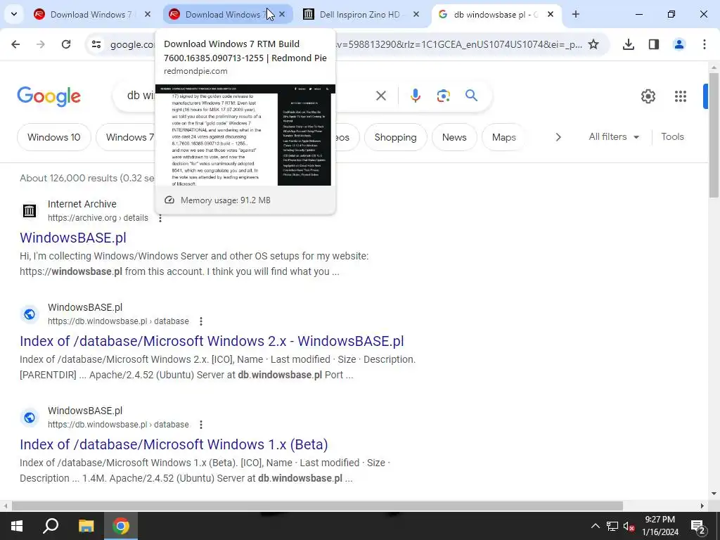Click the Google logo
The width and height of the screenshot is (720, 540).
point(49,96)
